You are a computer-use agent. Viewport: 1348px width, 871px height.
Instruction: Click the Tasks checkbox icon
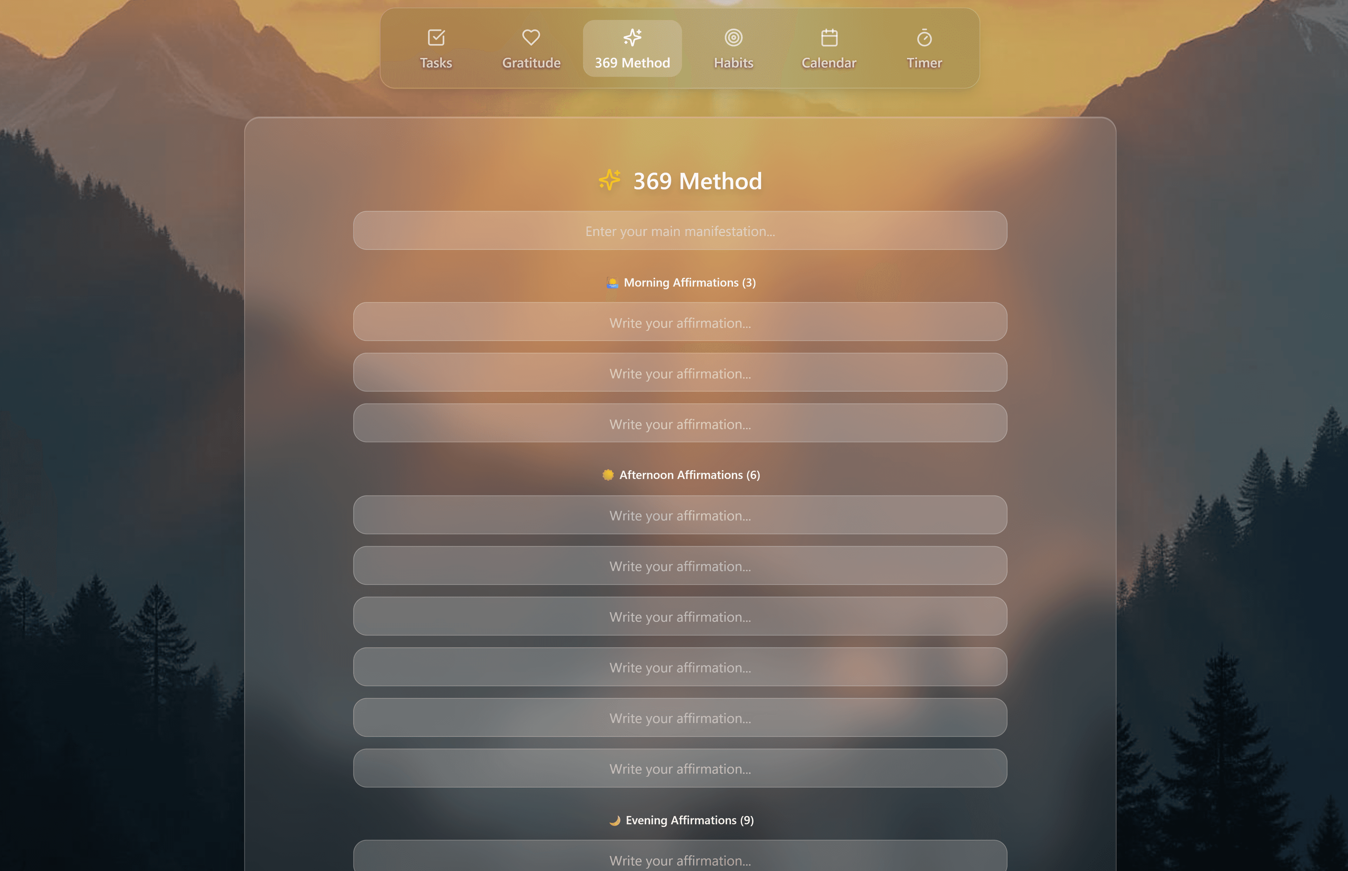tap(436, 38)
